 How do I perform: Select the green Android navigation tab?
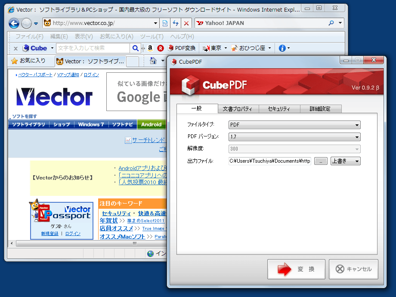pyautogui.click(x=151, y=124)
